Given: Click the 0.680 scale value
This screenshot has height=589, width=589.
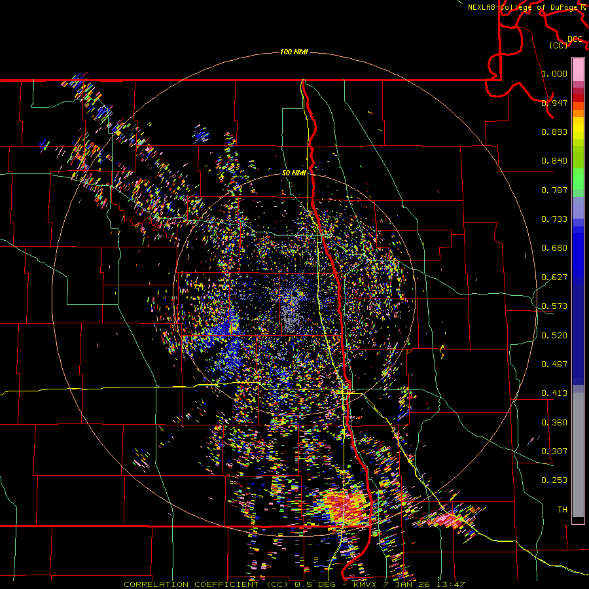Looking at the screenshot, I should 554,248.
